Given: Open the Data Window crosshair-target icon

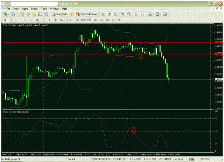Looking at the screenshot, I should pyautogui.click(x=28, y=14).
